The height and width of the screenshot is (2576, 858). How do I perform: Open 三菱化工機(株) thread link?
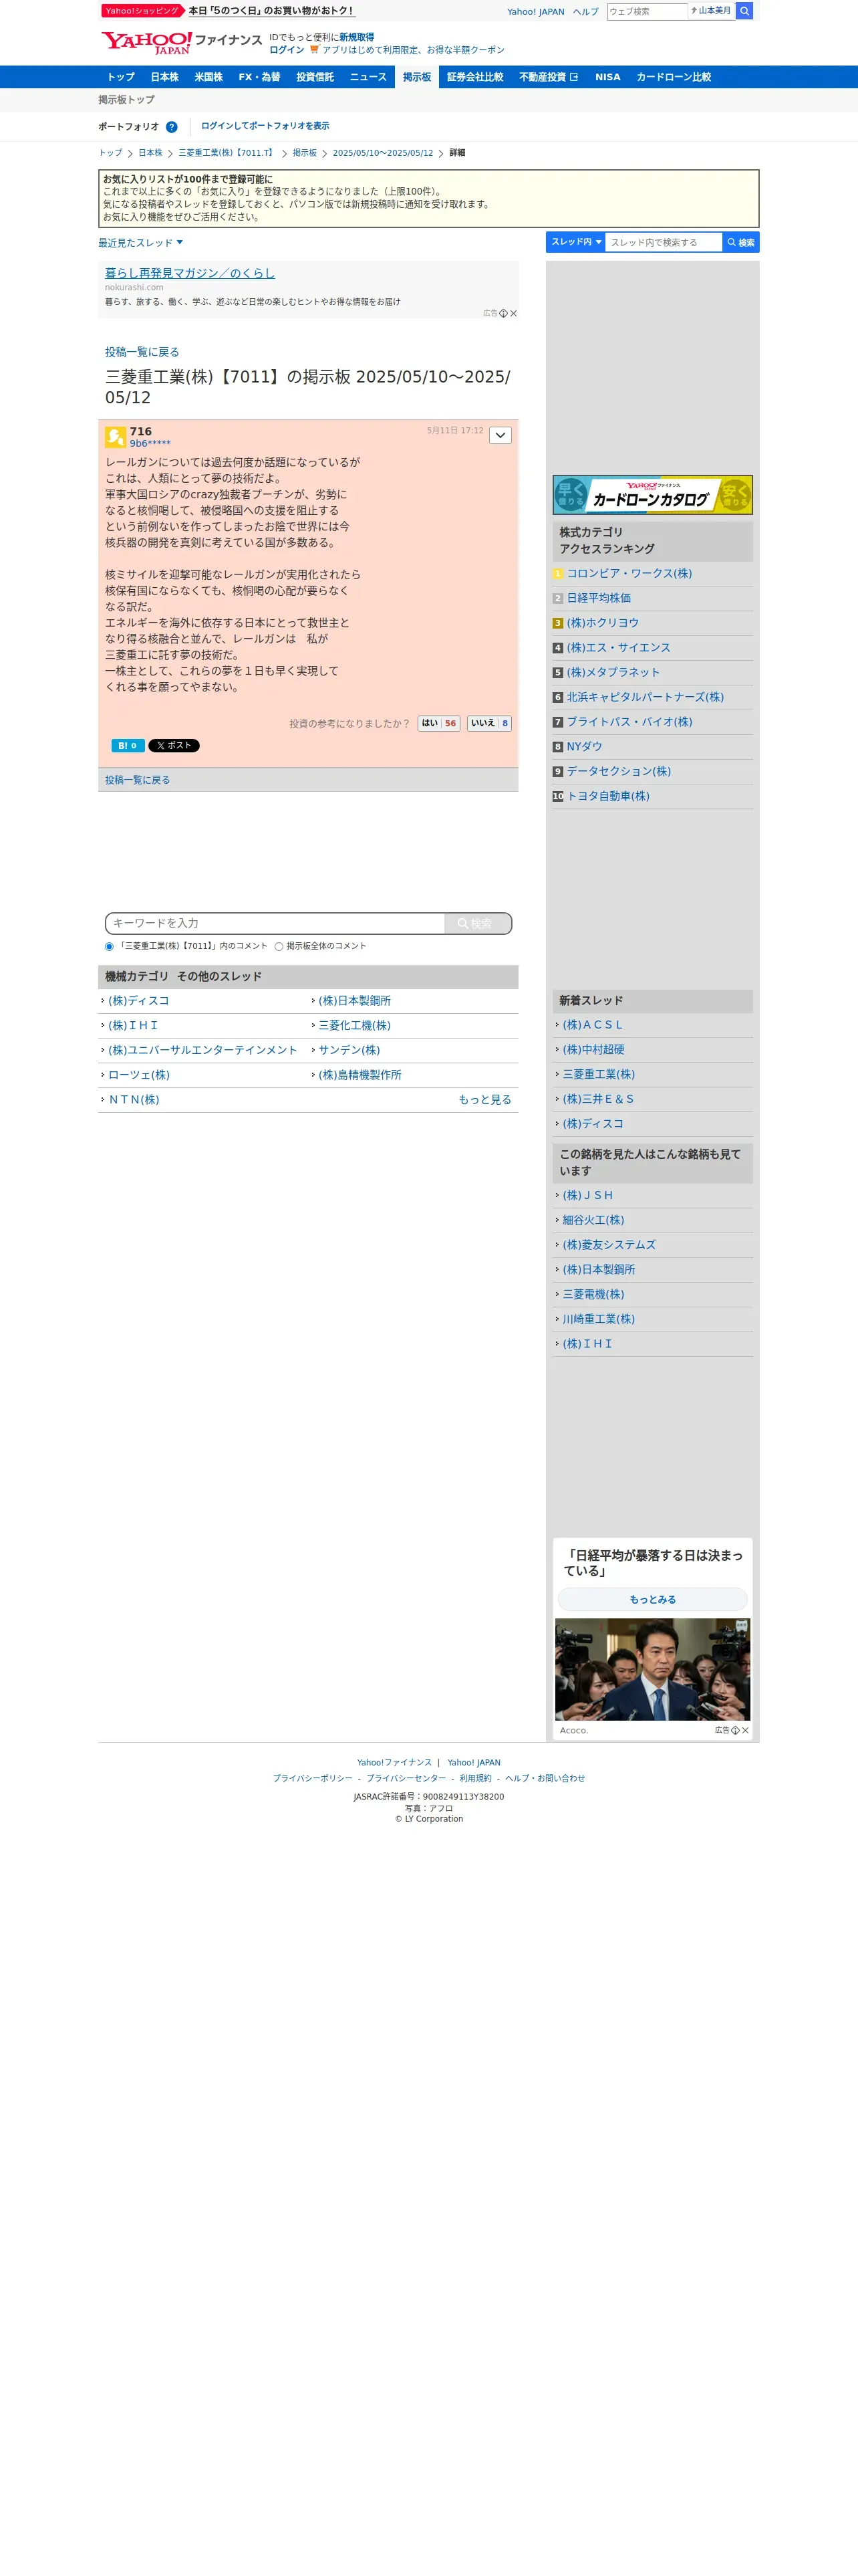click(355, 1026)
